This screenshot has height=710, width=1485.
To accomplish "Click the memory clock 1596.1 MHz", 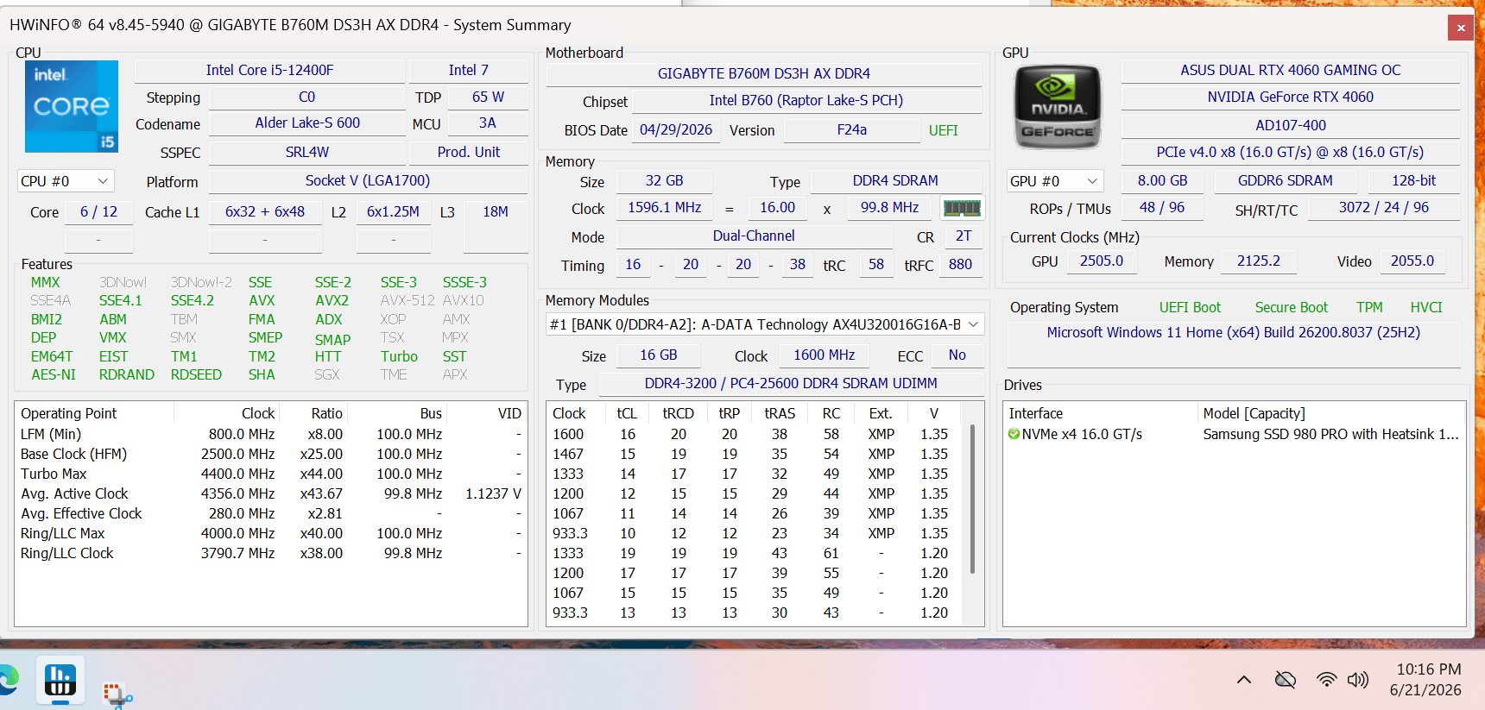I will 664,208.
